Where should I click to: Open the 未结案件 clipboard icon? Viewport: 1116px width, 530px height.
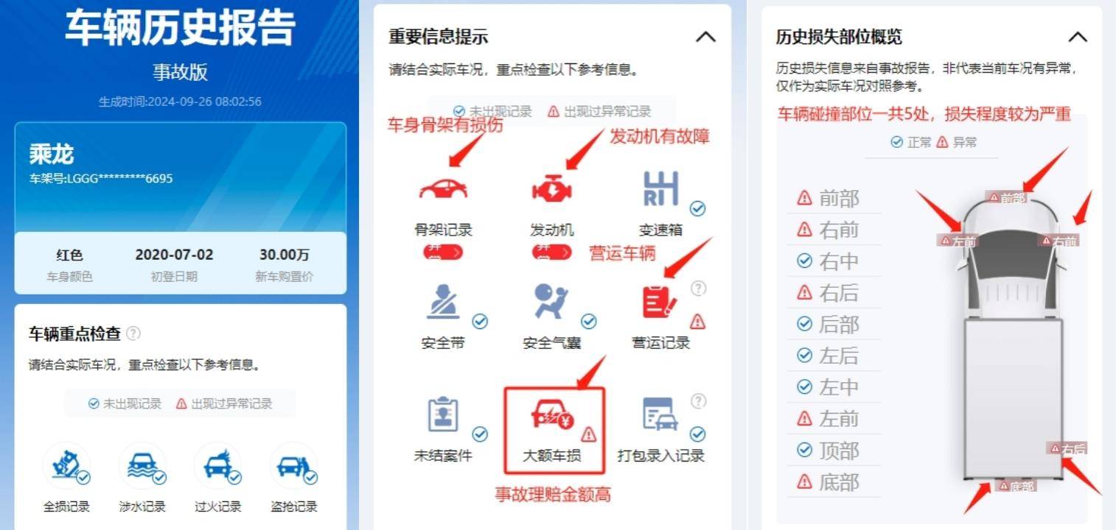point(443,414)
